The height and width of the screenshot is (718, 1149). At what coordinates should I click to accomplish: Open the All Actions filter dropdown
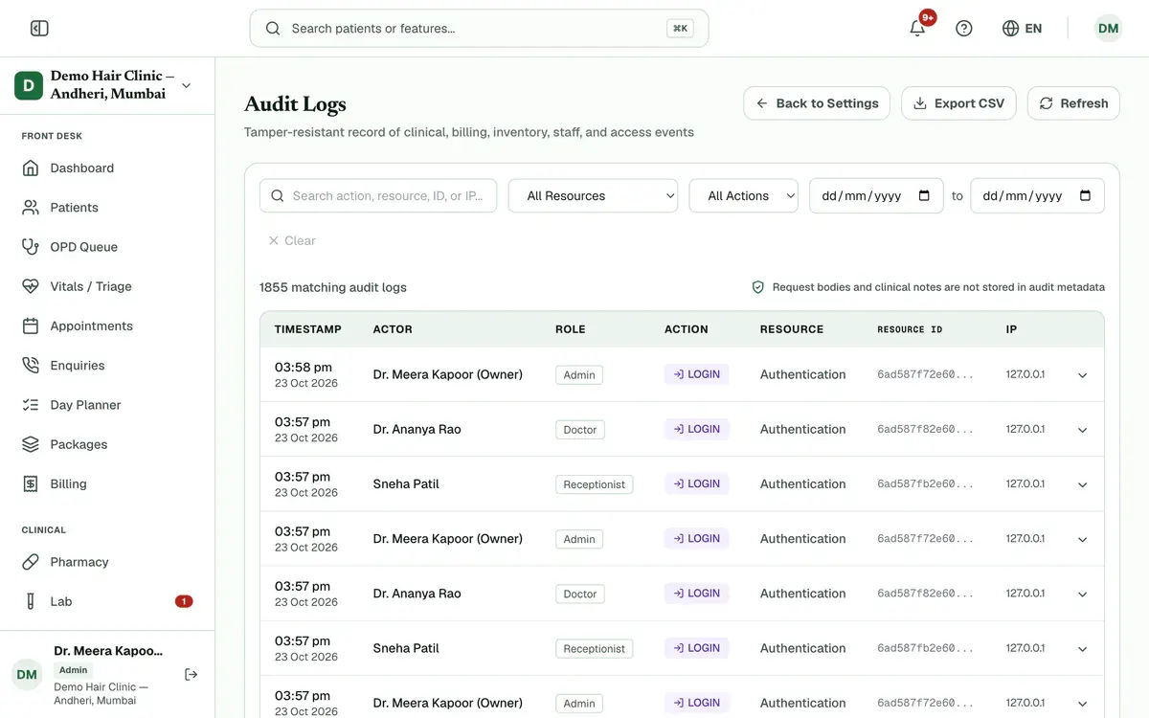click(x=744, y=195)
